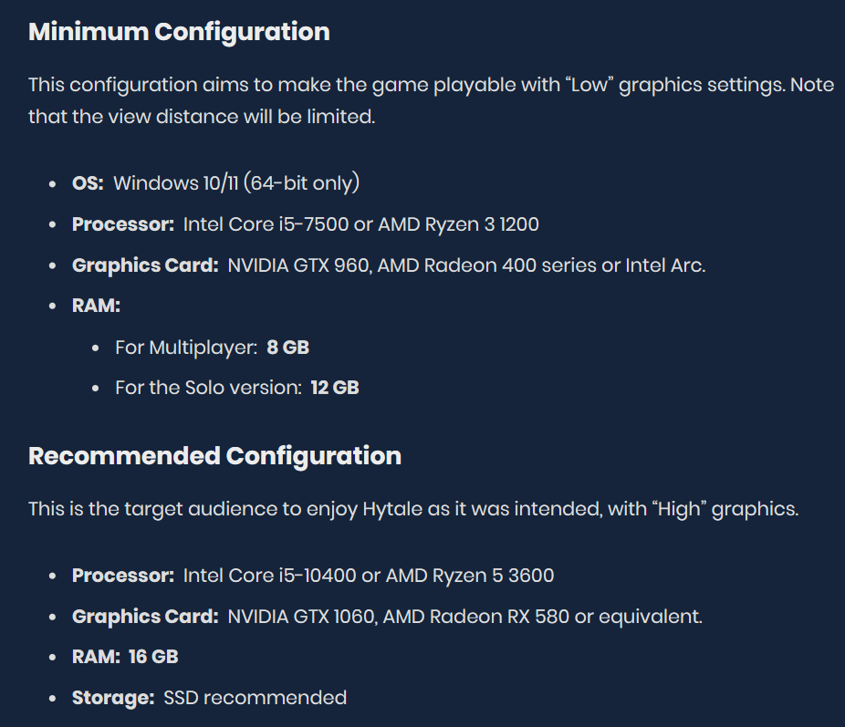The width and height of the screenshot is (845, 727).
Task: Click the Windows 10/11 (64-bit only) text
Action: [x=236, y=183]
